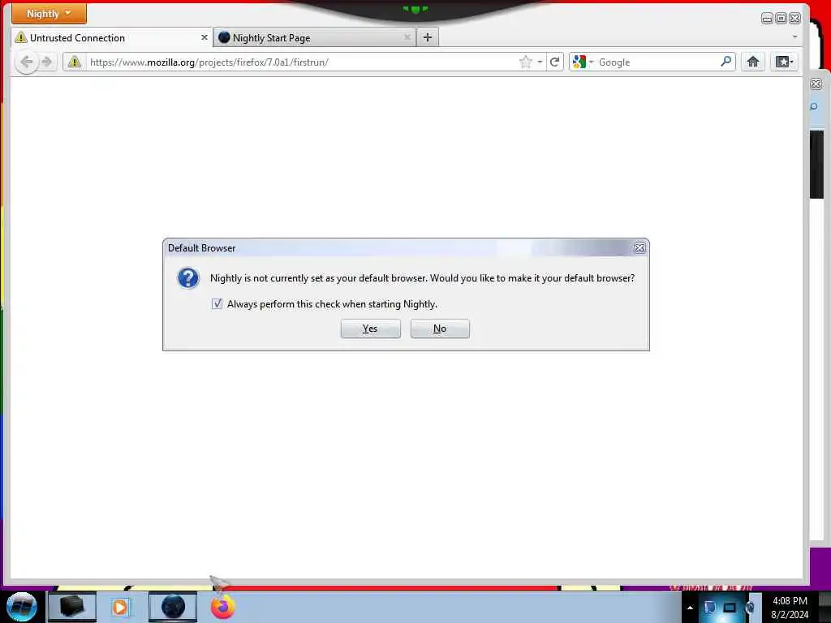831x623 pixels.
Task: Switch to the Untrusted Connection tab
Action: [x=112, y=37]
